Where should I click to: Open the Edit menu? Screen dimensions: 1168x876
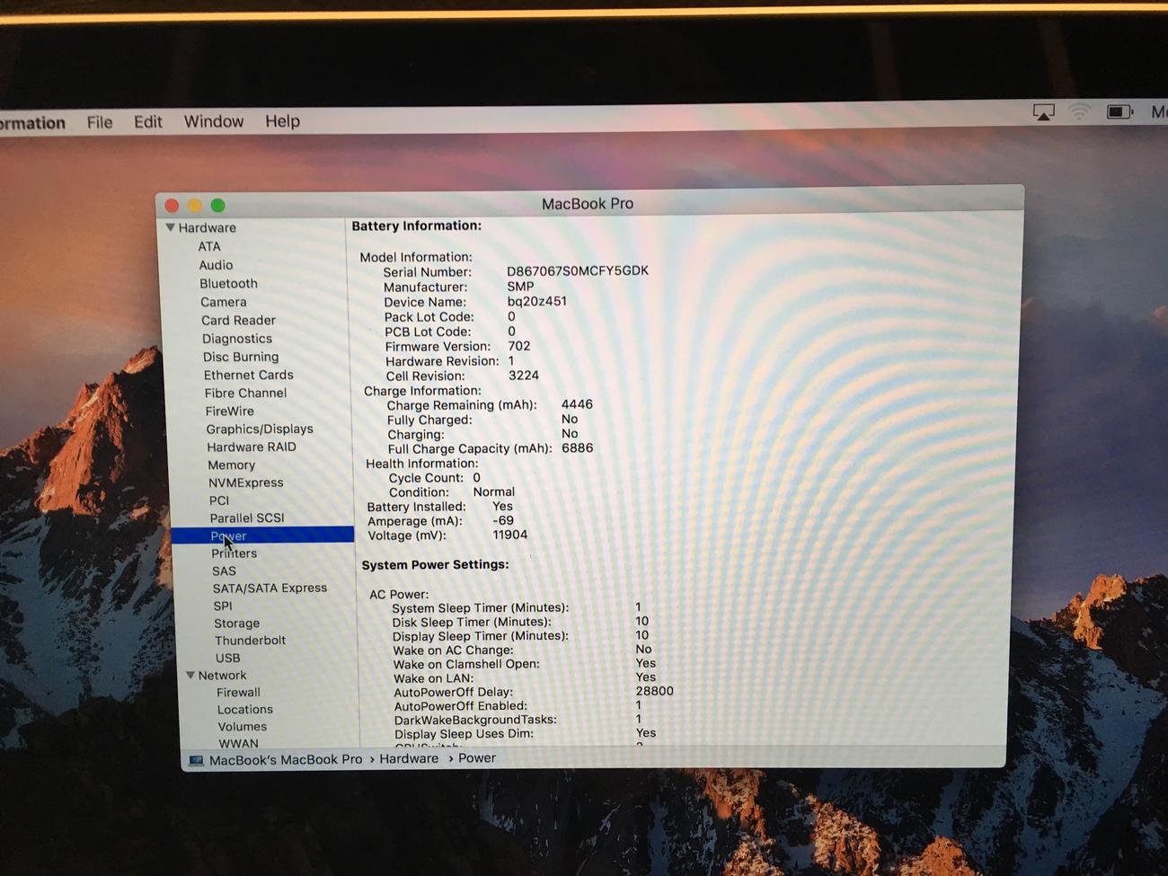click(x=148, y=121)
